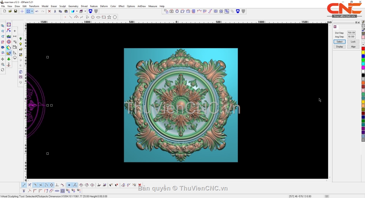This screenshot has width=365, height=198.
Task: Open the folder open-file icon
Action: (x=10, y=11)
